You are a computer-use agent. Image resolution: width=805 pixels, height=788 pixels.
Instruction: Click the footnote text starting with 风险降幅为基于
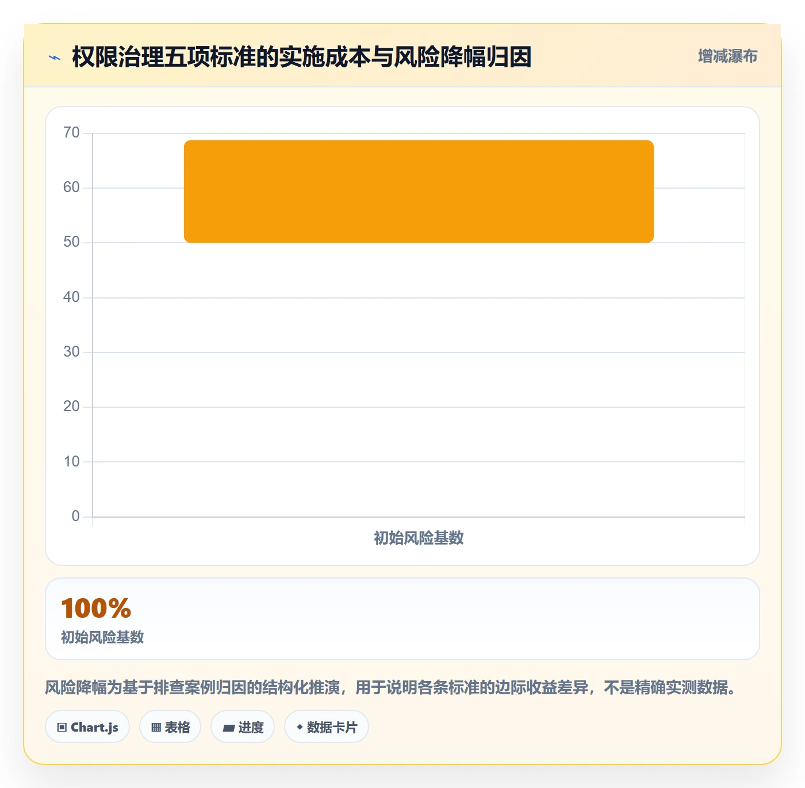coord(391,687)
